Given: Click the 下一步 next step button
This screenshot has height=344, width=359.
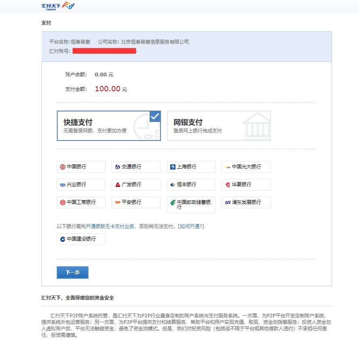Looking at the screenshot, I should tap(73, 273).
